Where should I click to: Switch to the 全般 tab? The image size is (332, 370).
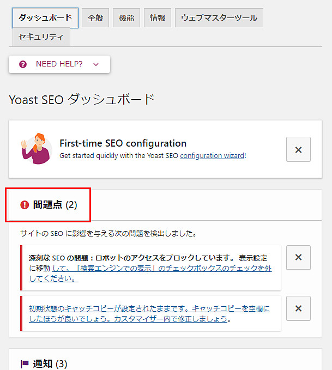[x=96, y=17]
